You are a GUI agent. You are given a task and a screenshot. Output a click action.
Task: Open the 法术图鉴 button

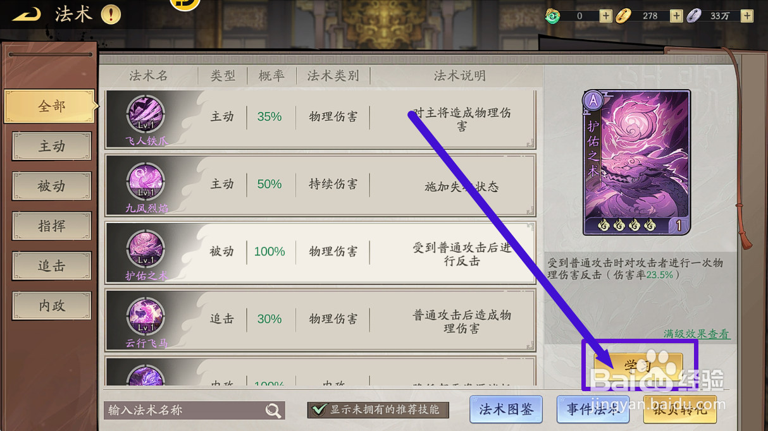pyautogui.click(x=506, y=410)
